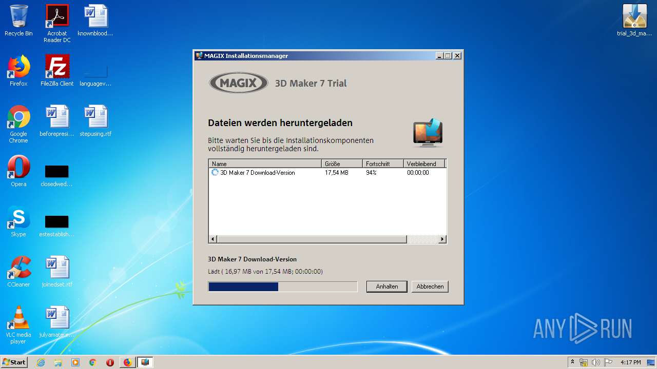Sort list by the Fortschritt column header
This screenshot has width=657, height=369.
point(383,164)
